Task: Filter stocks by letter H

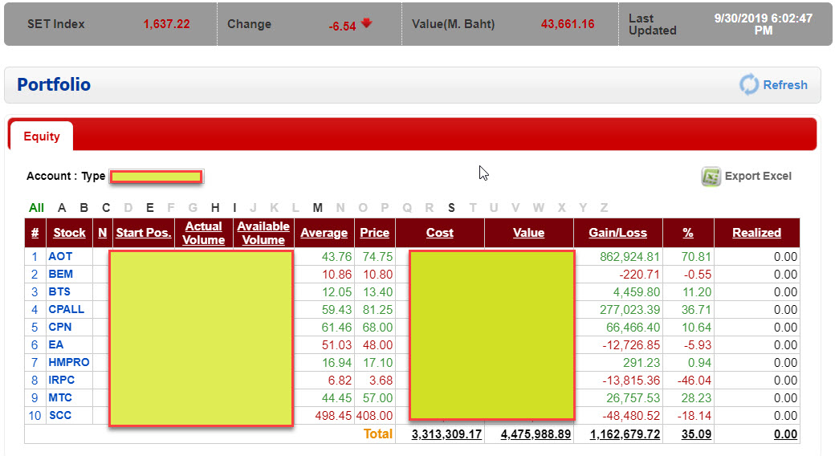Action: coord(215,208)
